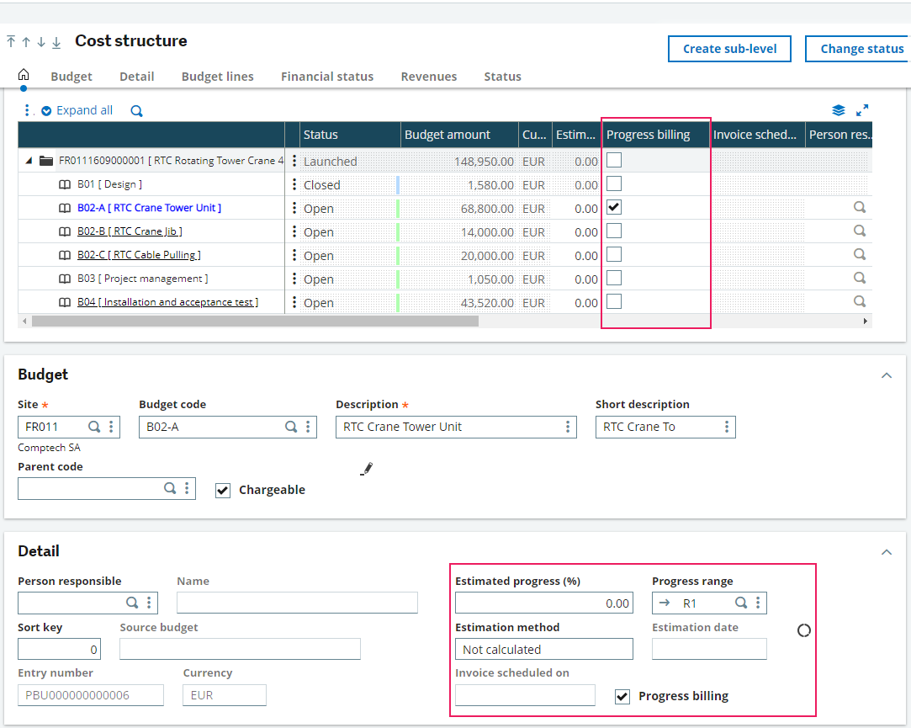The height and width of the screenshot is (728, 911).
Task: Disable Progress billing in the Detail section
Action: [x=621, y=697]
